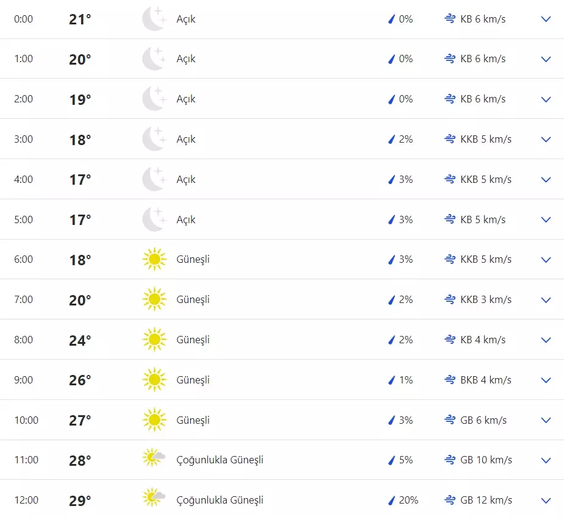Click the 1:00 time label
The width and height of the screenshot is (564, 517).
[x=23, y=59]
